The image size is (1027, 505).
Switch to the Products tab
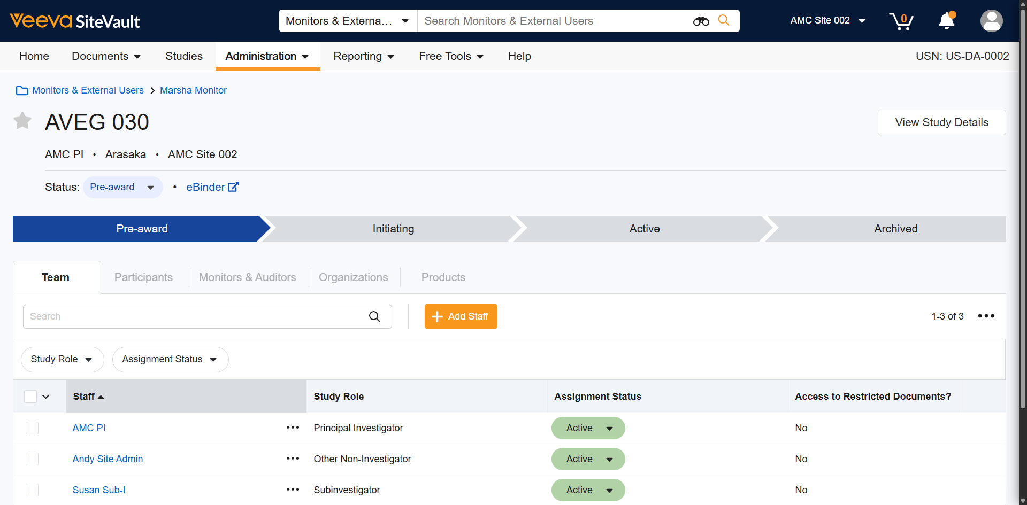(443, 277)
